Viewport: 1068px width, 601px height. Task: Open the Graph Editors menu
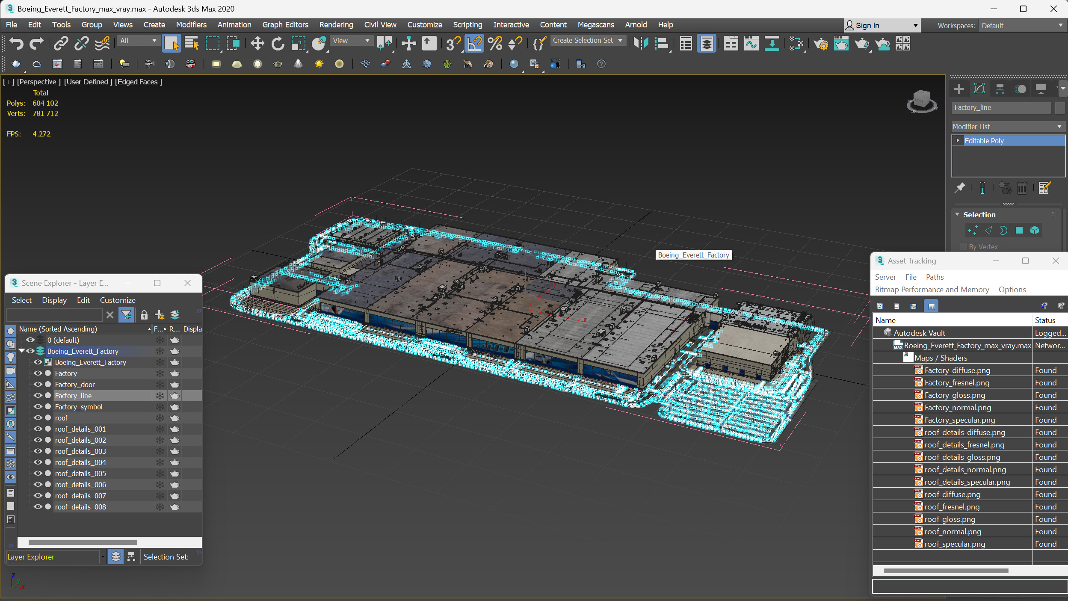pos(285,25)
